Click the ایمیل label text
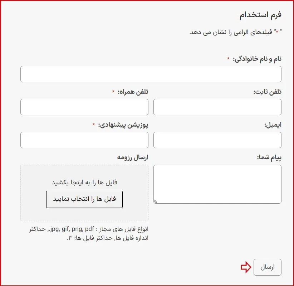The height and width of the screenshot is (286, 294). tap(273, 125)
